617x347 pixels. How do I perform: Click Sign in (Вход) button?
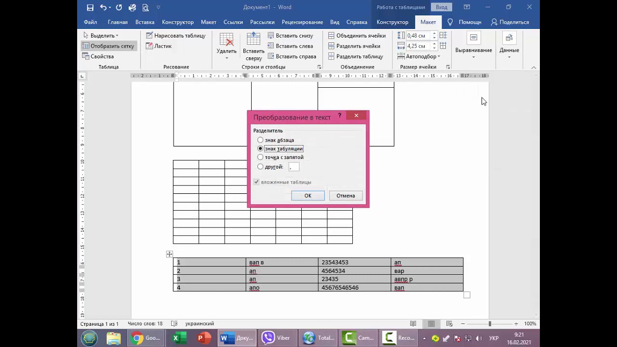click(442, 7)
